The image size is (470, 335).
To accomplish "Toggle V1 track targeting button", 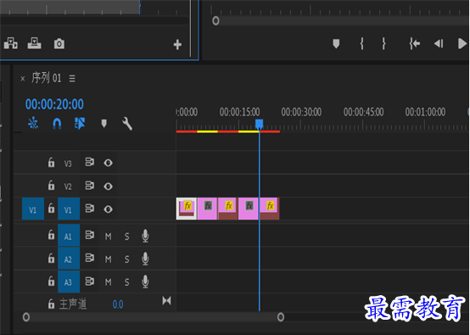I will [69, 209].
